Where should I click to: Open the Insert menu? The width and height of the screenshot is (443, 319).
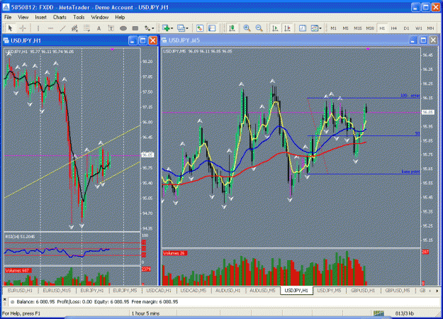tap(40, 17)
